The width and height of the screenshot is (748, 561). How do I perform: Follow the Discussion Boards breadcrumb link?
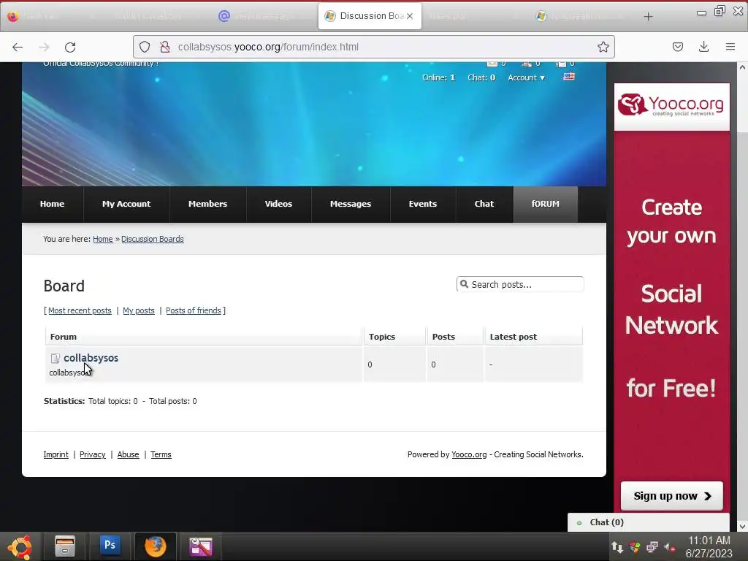(x=152, y=239)
